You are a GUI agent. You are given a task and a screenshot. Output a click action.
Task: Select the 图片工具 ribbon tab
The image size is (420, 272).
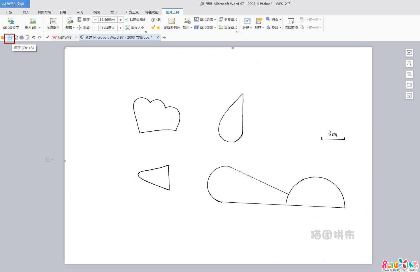(172, 12)
